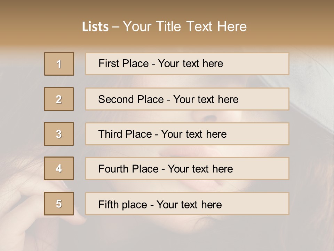Select the First Place text box
334x251 pixels.
point(187,64)
